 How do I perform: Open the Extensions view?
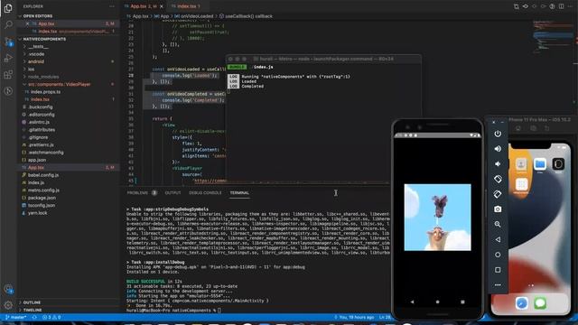pos(8,74)
